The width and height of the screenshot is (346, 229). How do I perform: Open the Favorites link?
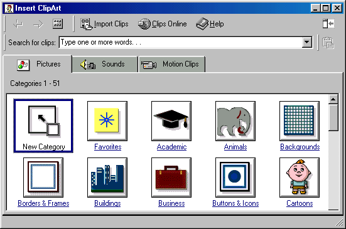coord(107,147)
